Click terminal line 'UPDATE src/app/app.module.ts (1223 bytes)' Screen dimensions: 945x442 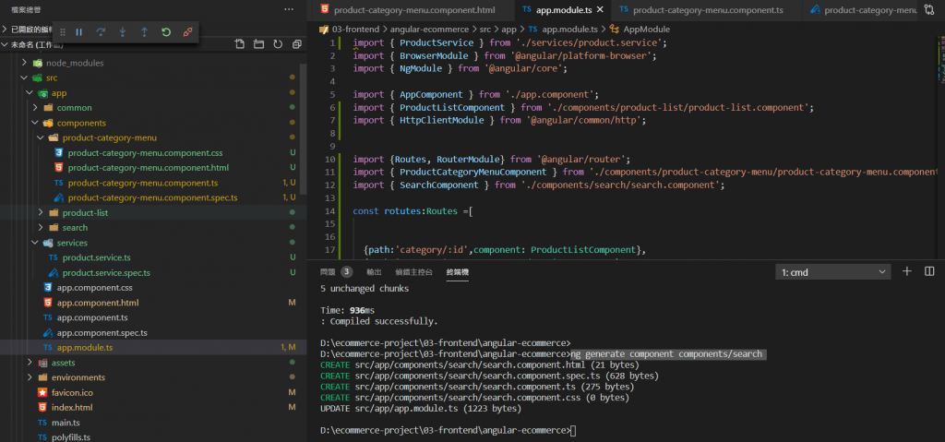[x=421, y=409]
